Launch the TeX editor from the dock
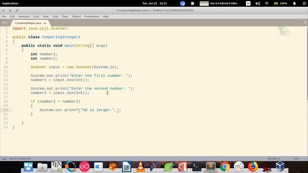Viewport: 308px width, 173px height. pos(56,167)
